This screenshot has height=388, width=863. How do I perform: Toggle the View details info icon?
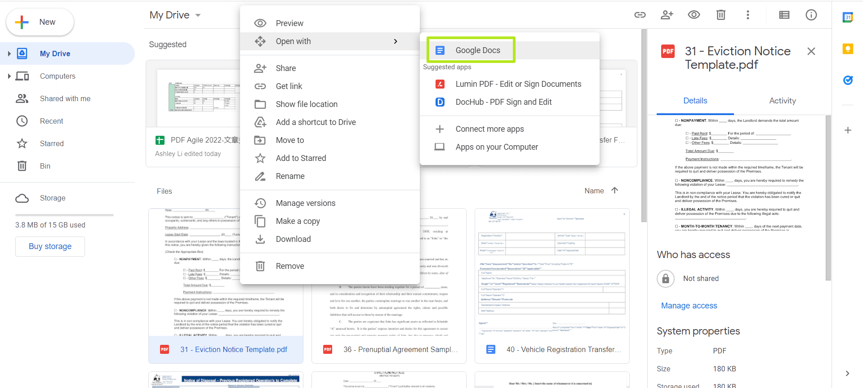click(x=811, y=15)
